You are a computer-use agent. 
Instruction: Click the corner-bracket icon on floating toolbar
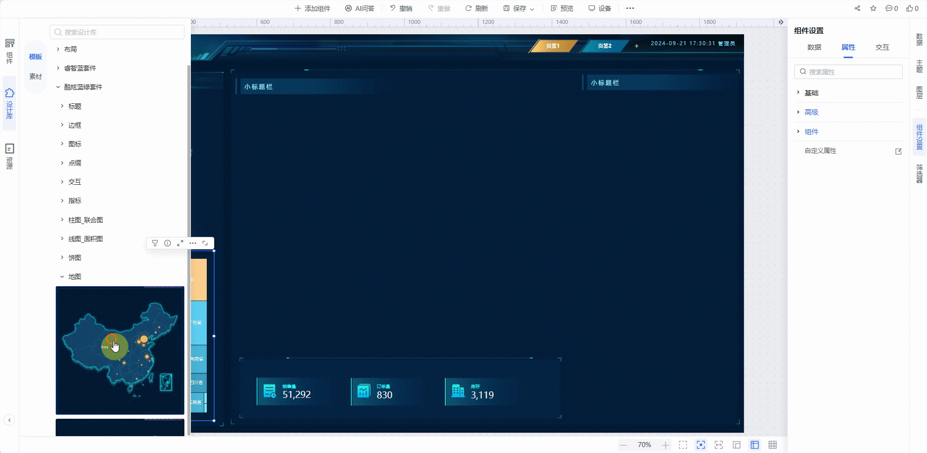point(205,243)
